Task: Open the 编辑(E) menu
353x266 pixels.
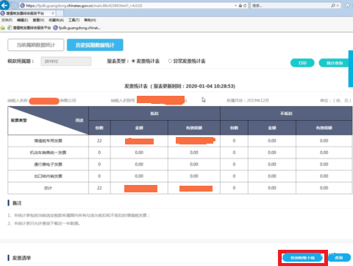Action: (x=22, y=20)
